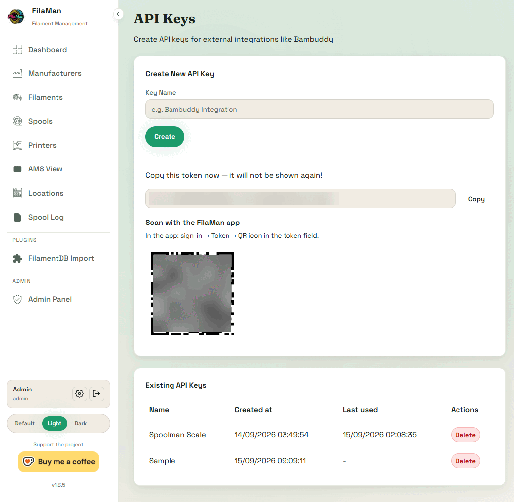Click the version label v1.3.5

58,485
